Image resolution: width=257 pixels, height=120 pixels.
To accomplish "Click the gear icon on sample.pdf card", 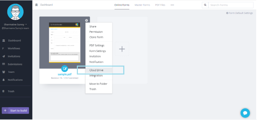I will [87, 20].
